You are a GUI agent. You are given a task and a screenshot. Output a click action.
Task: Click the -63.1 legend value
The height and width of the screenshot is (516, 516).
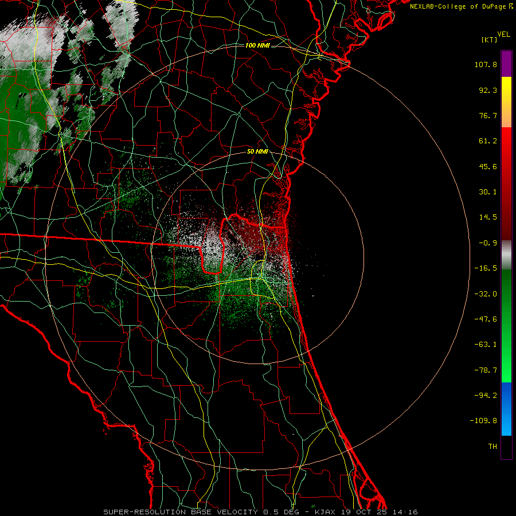click(486, 345)
